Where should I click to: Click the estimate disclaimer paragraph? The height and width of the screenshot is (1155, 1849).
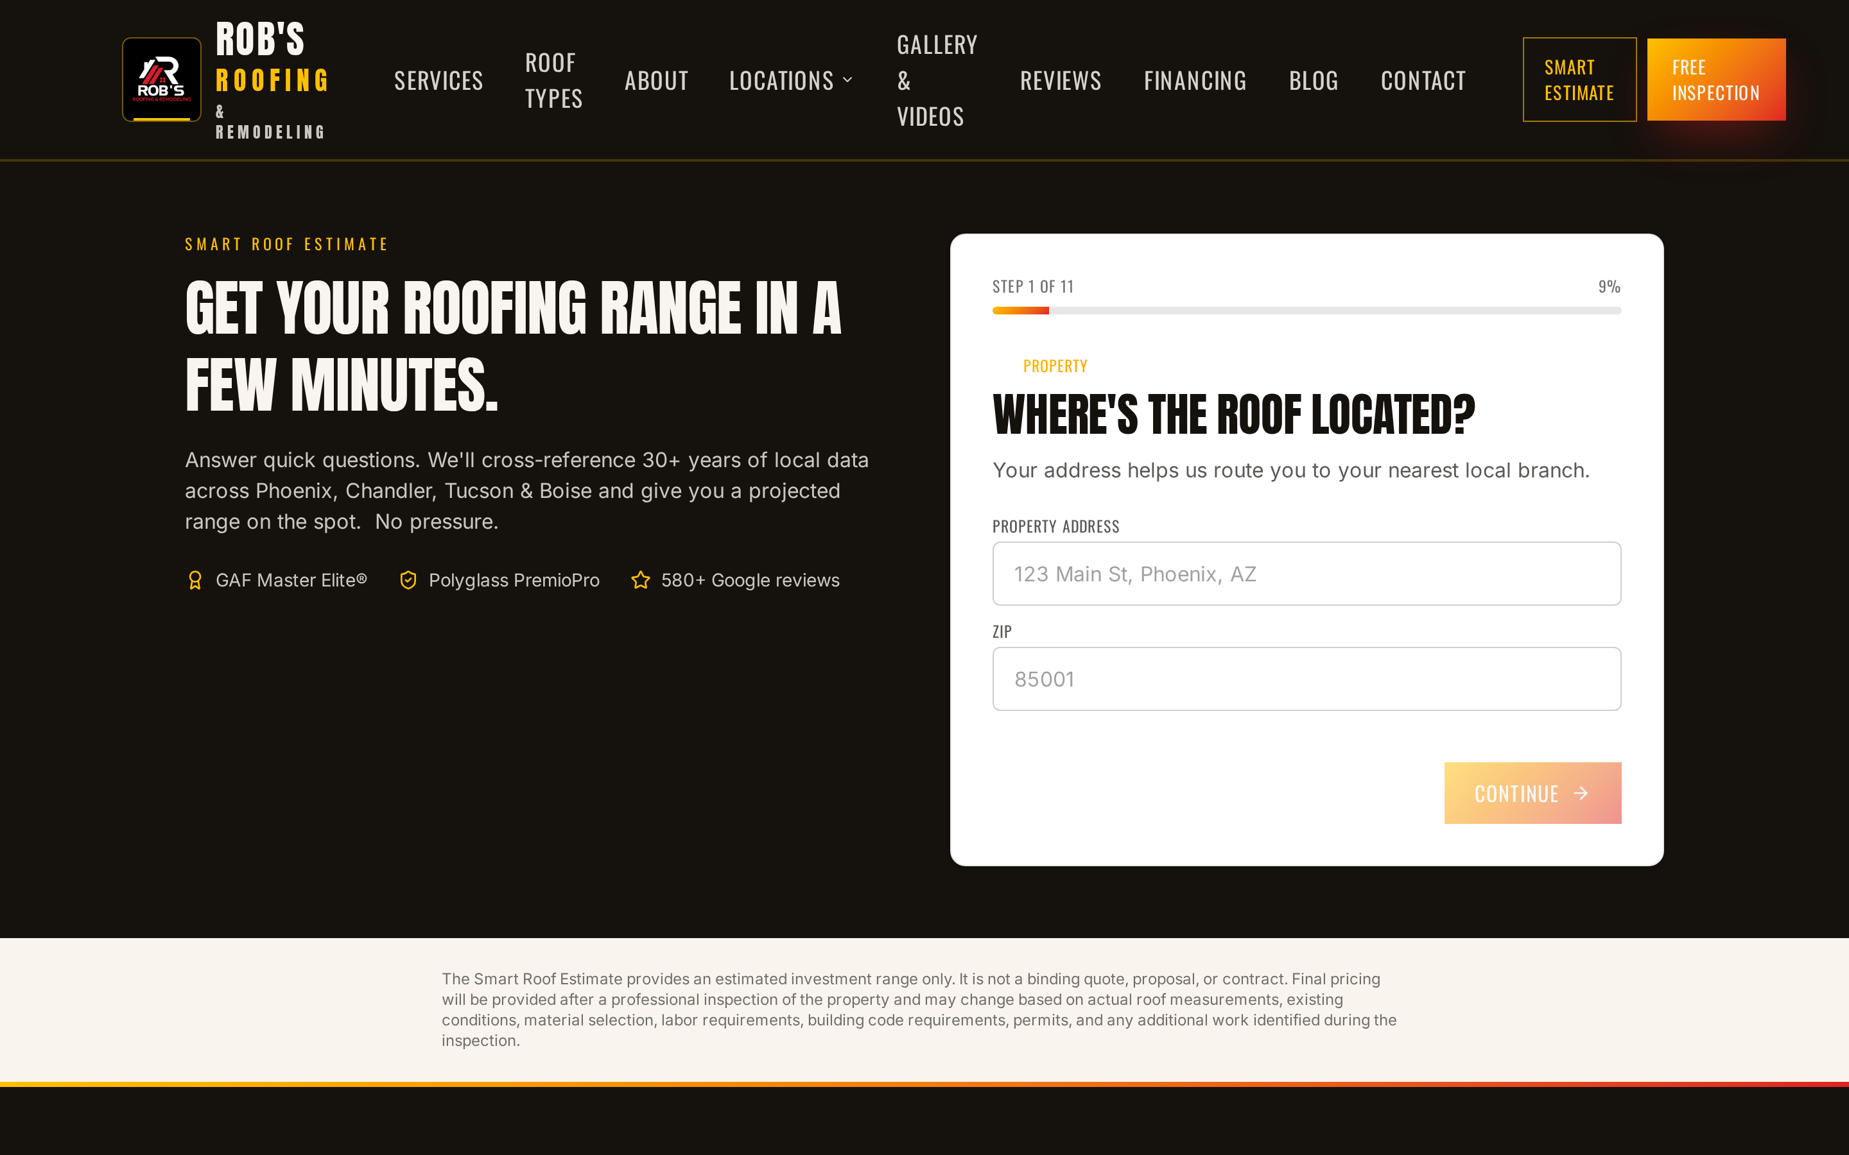click(x=919, y=1010)
